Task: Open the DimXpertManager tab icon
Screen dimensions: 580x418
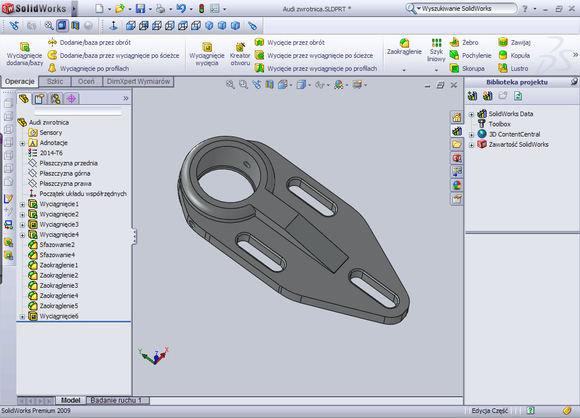Action: tap(71, 99)
